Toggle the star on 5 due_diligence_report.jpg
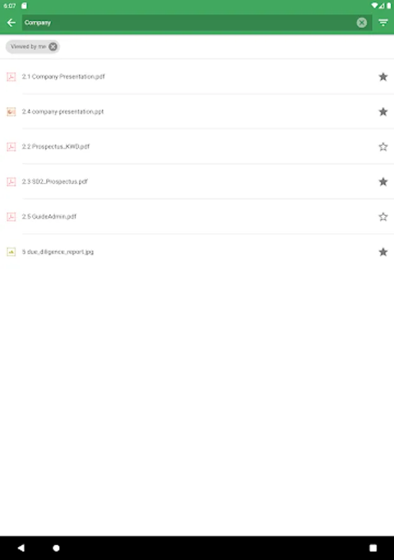394x560 pixels. pyautogui.click(x=383, y=252)
